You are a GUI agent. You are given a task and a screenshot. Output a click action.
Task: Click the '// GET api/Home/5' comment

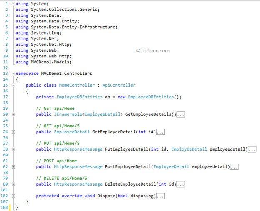[57, 126]
